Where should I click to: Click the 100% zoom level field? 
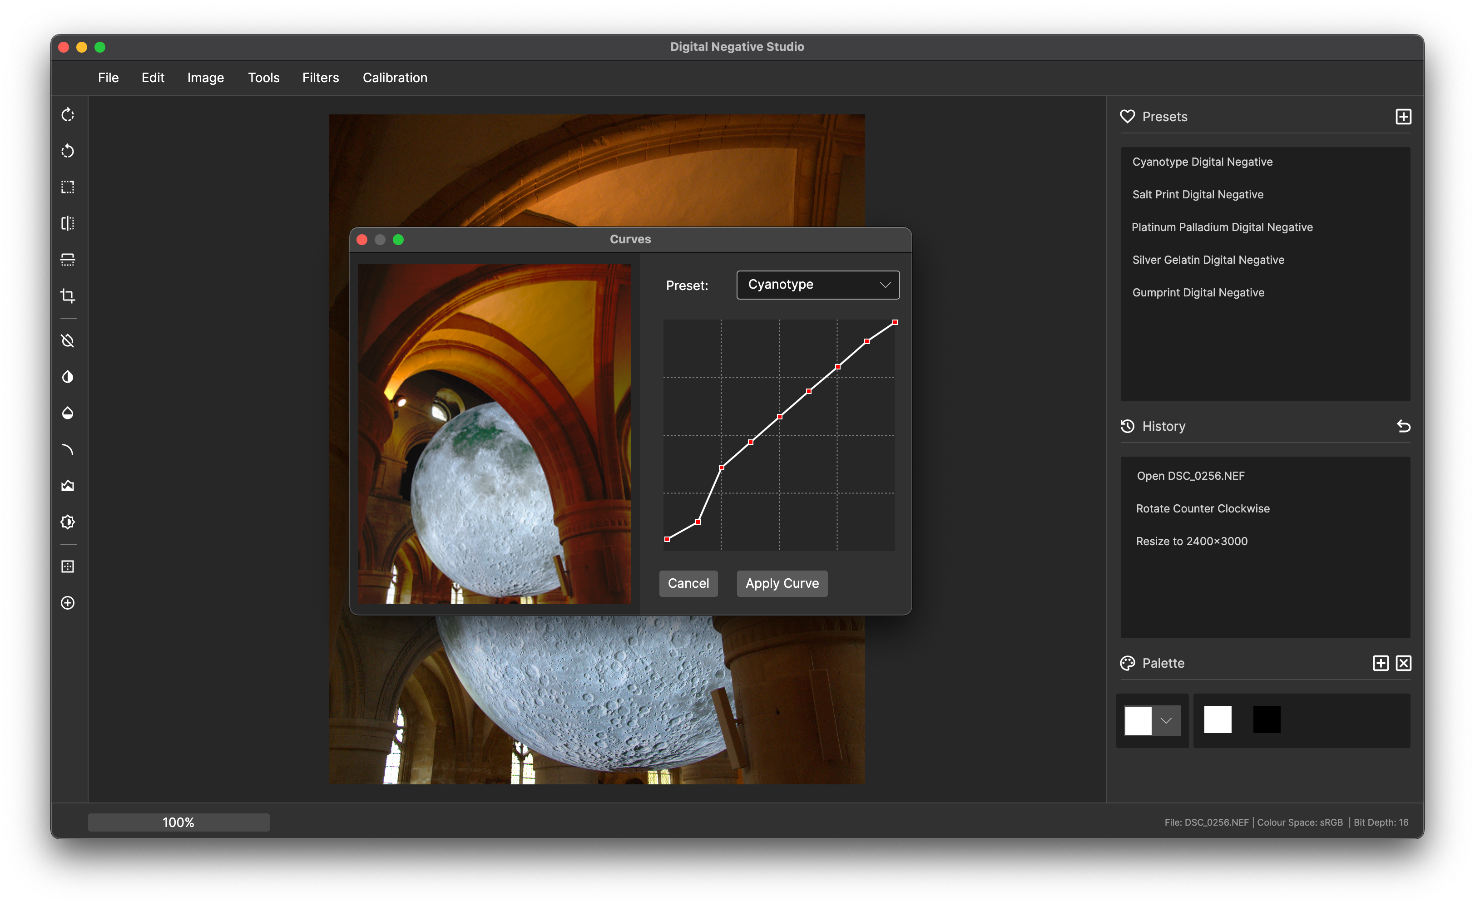[178, 822]
